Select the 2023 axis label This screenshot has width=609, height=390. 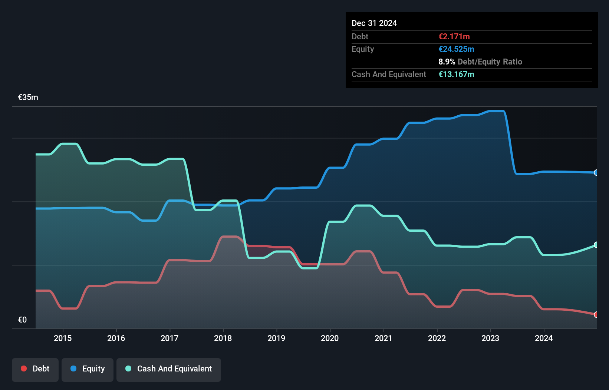click(x=490, y=338)
